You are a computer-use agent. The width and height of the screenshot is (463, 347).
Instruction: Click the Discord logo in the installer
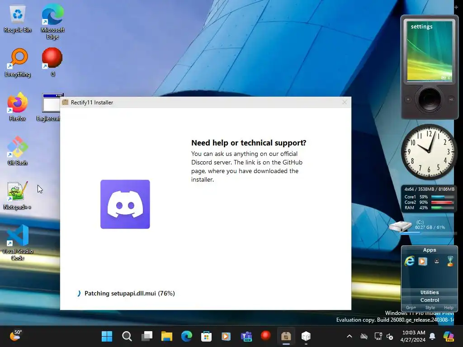pyautogui.click(x=125, y=204)
